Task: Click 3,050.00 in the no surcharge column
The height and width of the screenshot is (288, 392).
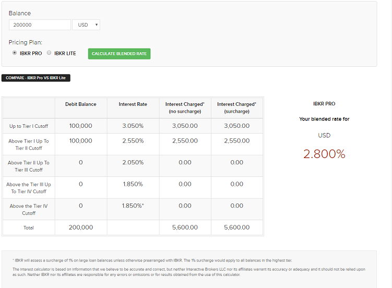Action: pyautogui.click(x=185, y=126)
